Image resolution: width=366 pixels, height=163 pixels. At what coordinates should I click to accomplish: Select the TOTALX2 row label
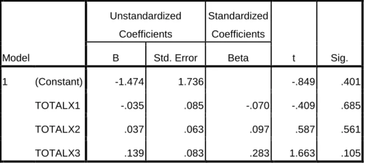click(58, 129)
